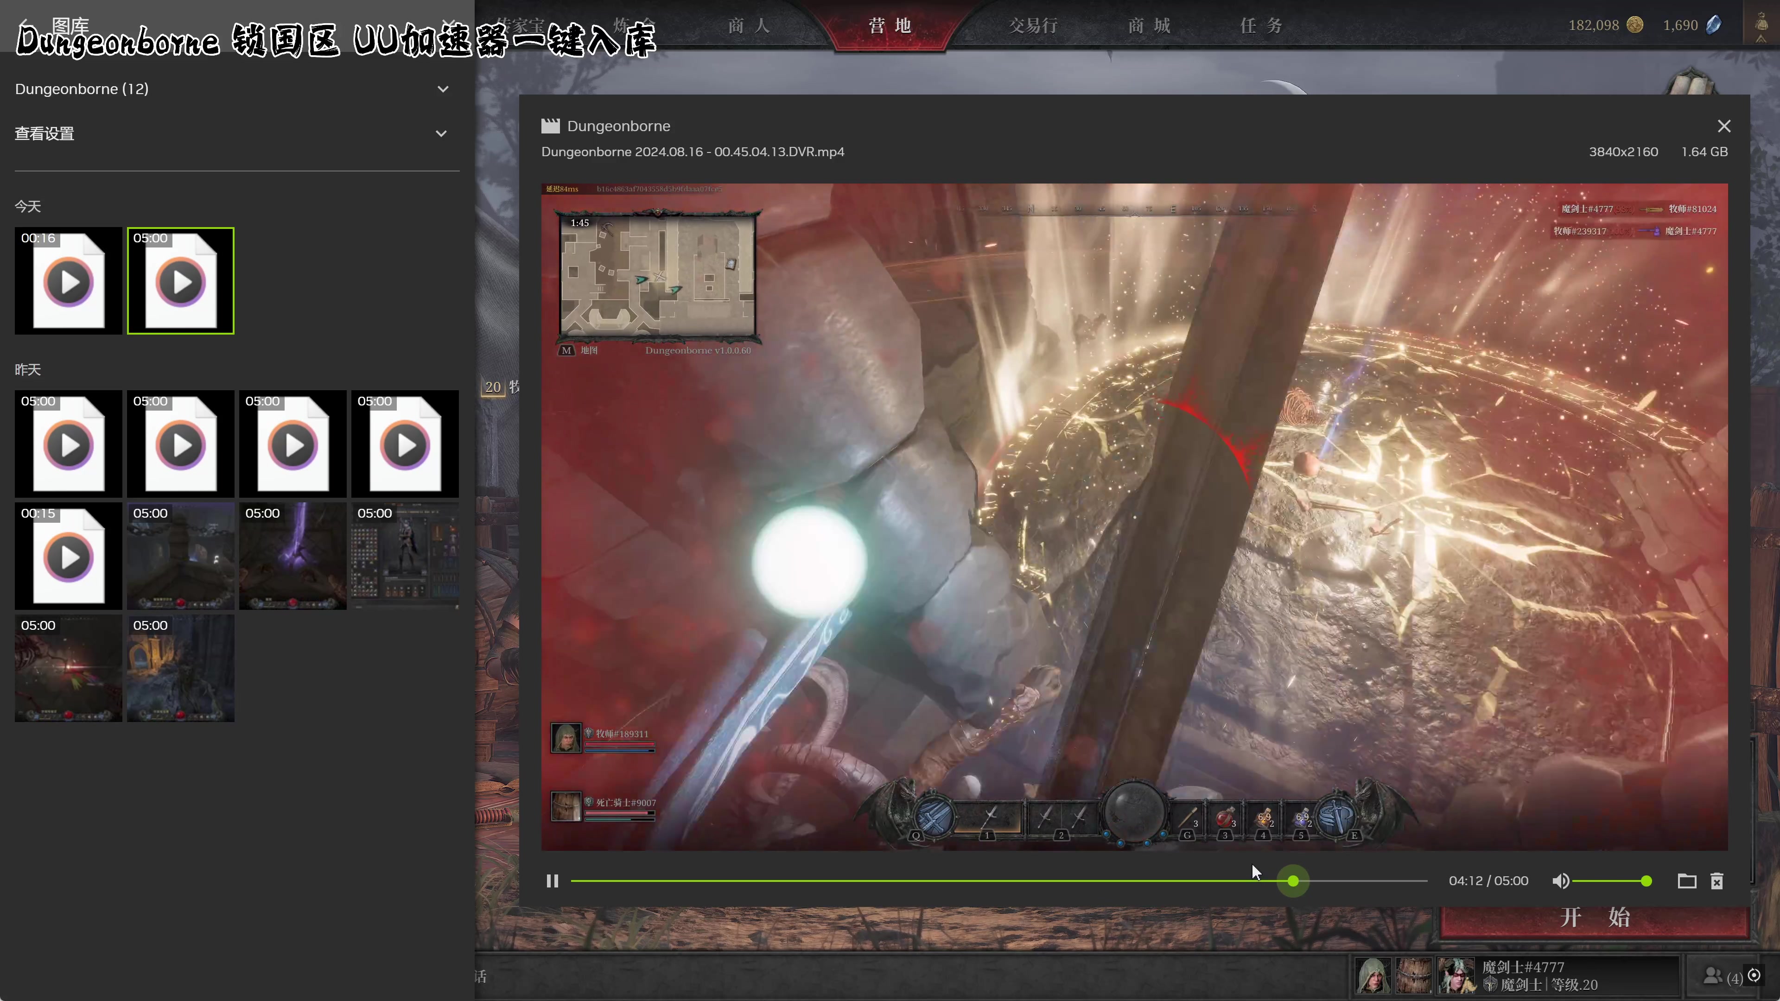Open the red laser scene 05:00 clip

tap(69, 668)
